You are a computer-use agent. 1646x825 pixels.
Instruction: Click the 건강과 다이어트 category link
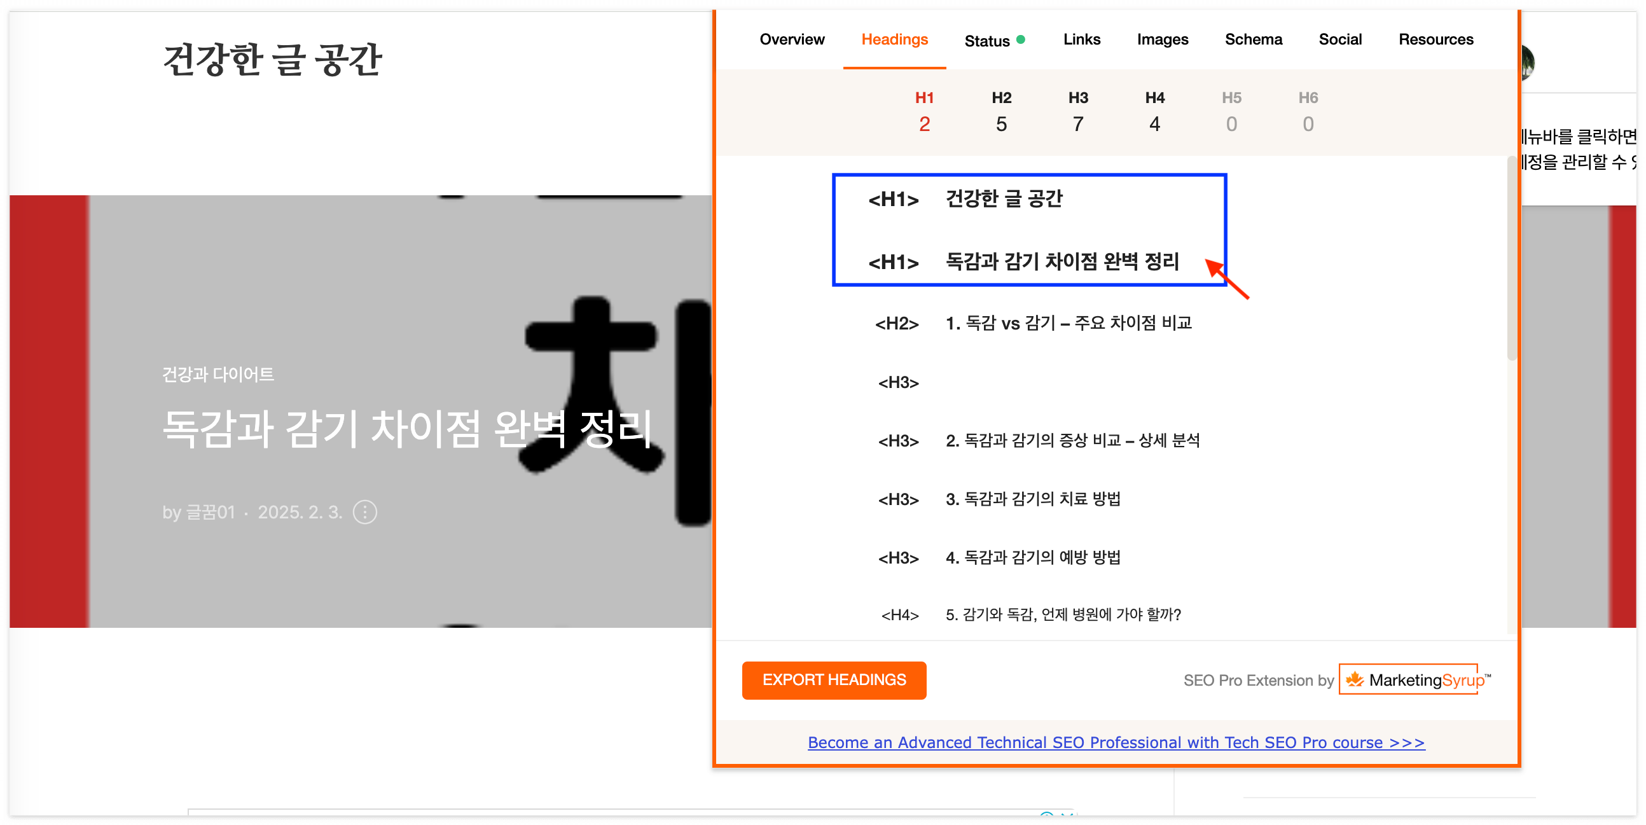coord(218,375)
